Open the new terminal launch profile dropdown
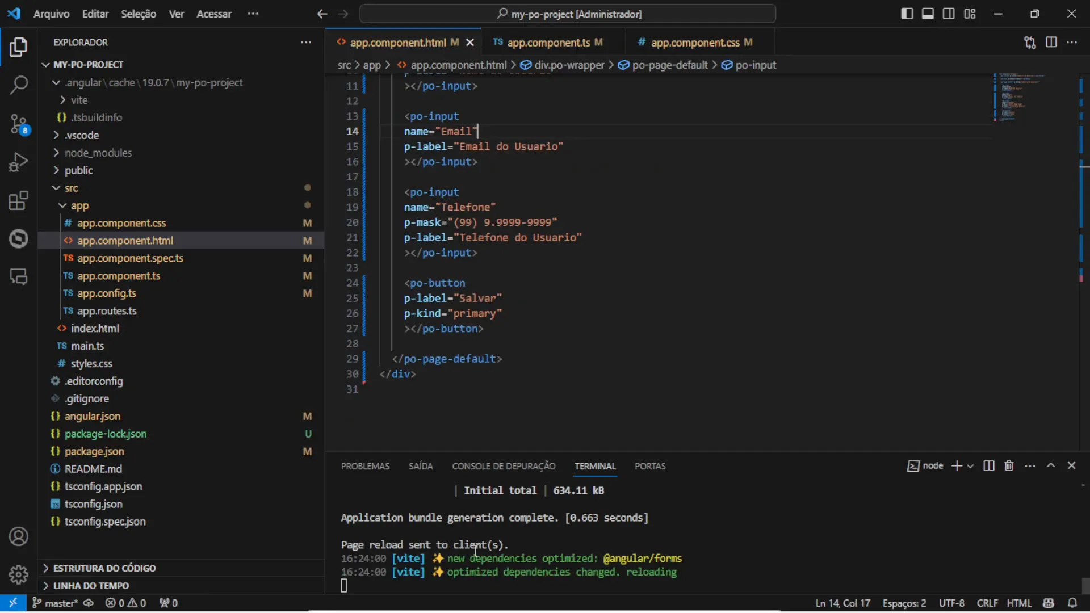This screenshot has width=1090, height=613. [970, 466]
